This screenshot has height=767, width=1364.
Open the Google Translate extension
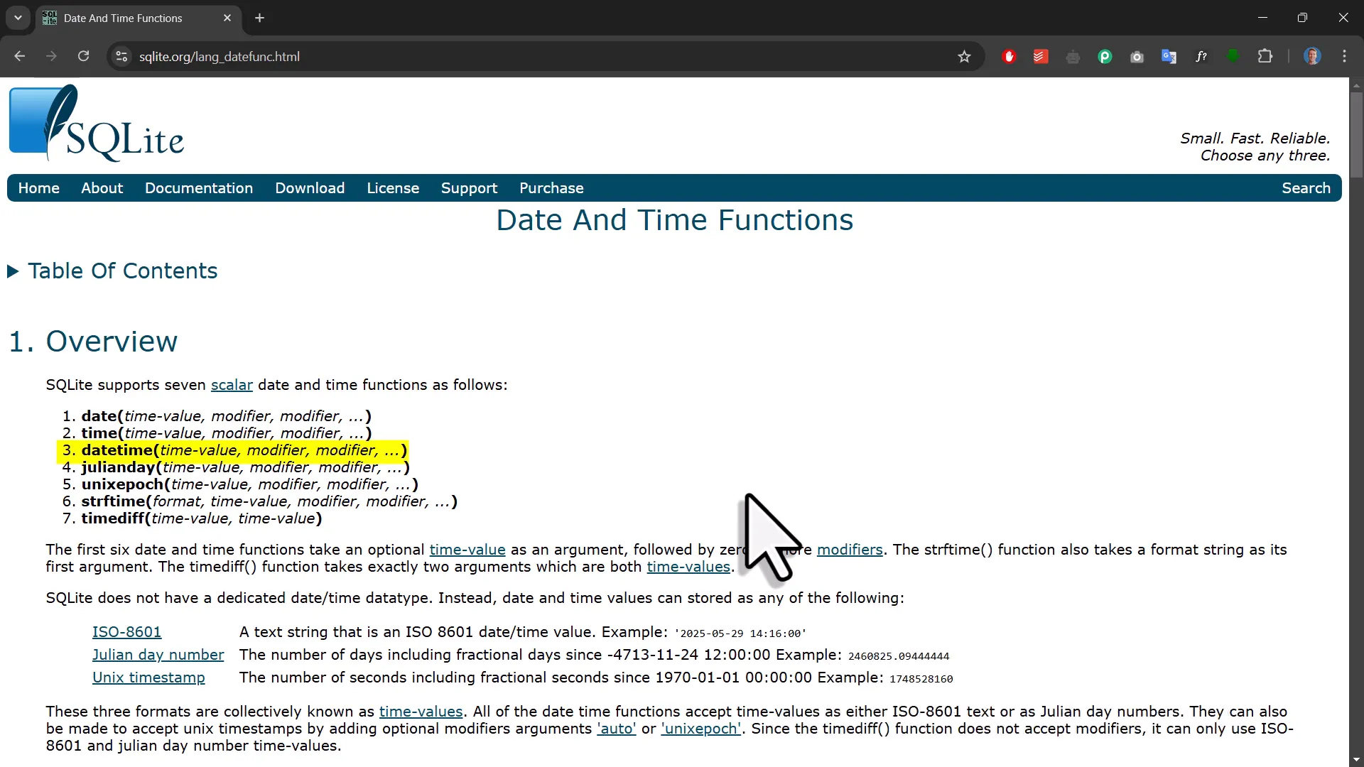pyautogui.click(x=1169, y=56)
